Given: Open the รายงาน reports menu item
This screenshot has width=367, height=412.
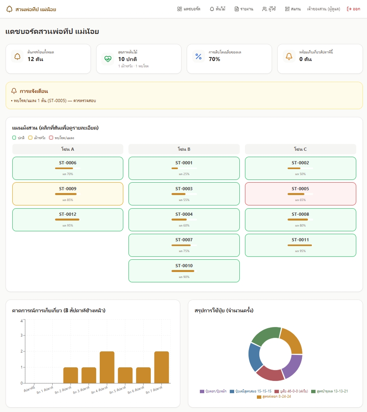Looking at the screenshot, I should pos(244,9).
